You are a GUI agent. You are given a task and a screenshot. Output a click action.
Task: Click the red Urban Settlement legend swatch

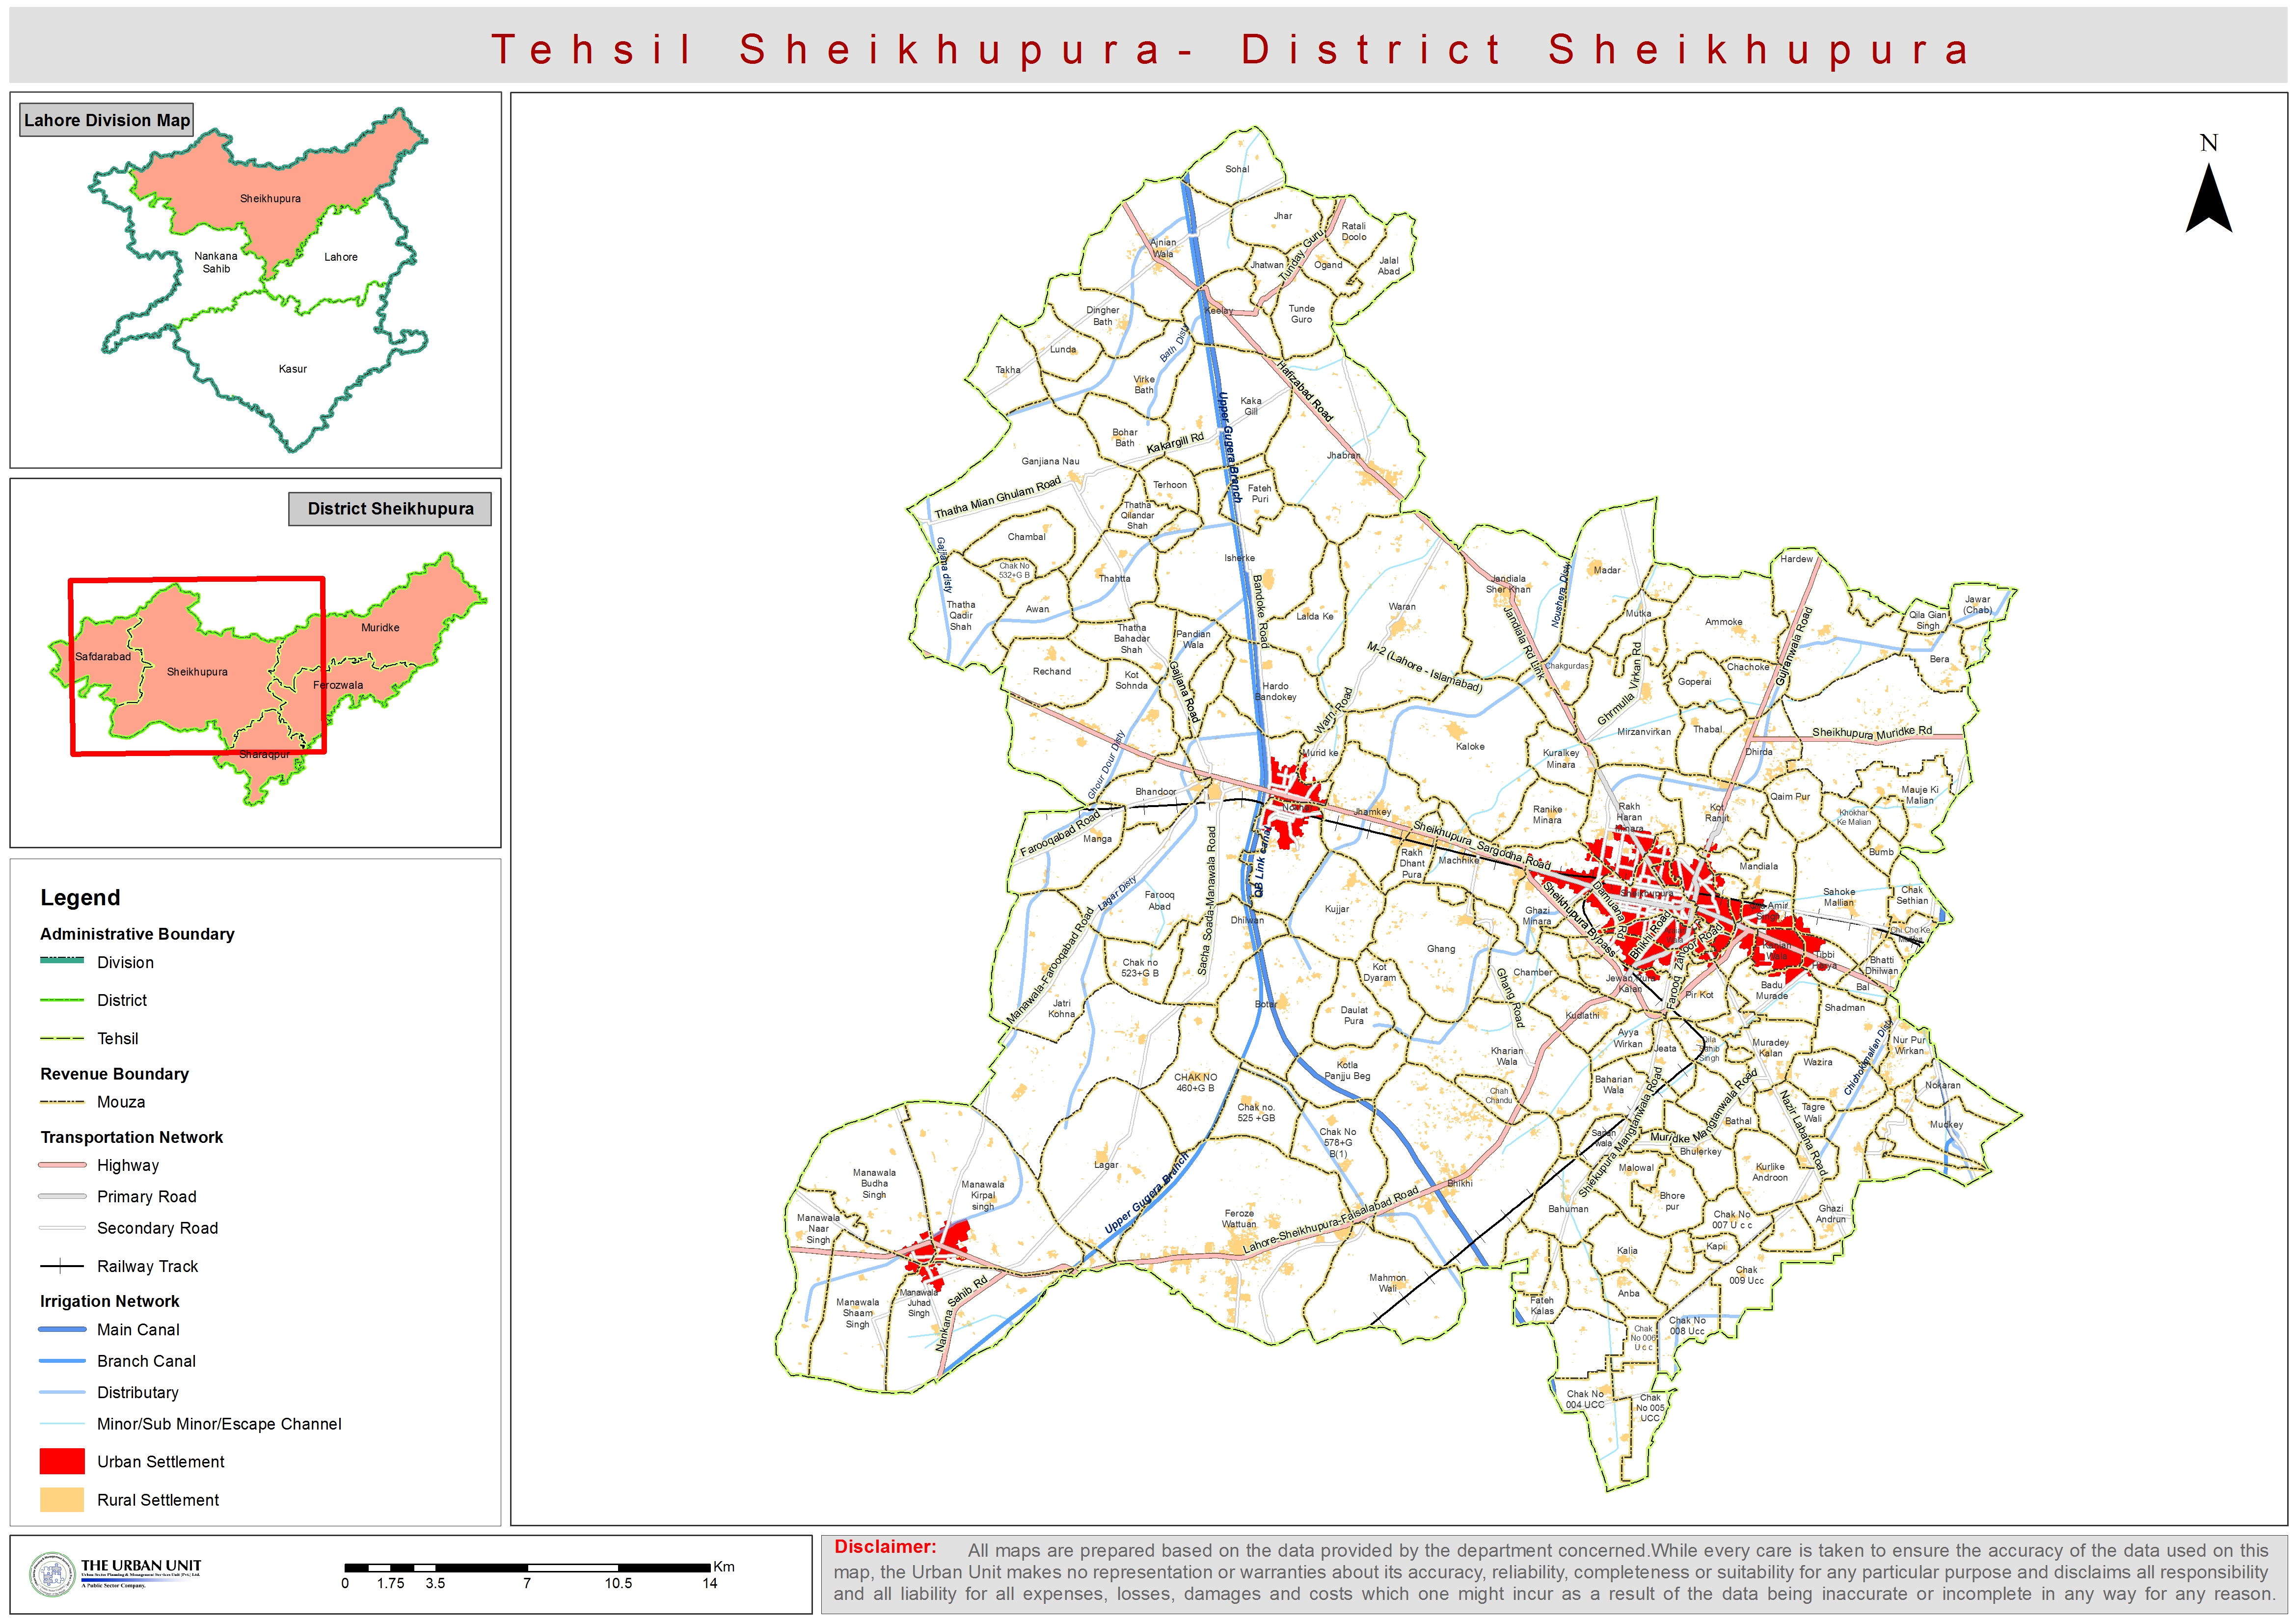62,1461
